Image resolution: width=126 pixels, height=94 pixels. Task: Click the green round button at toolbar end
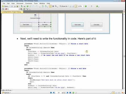point(97,6)
